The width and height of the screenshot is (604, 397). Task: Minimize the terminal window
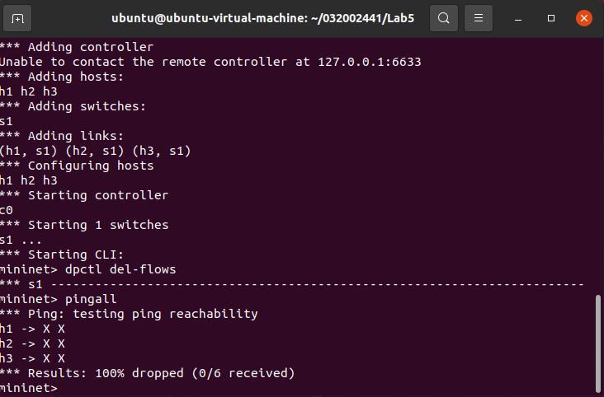pyautogui.click(x=518, y=18)
